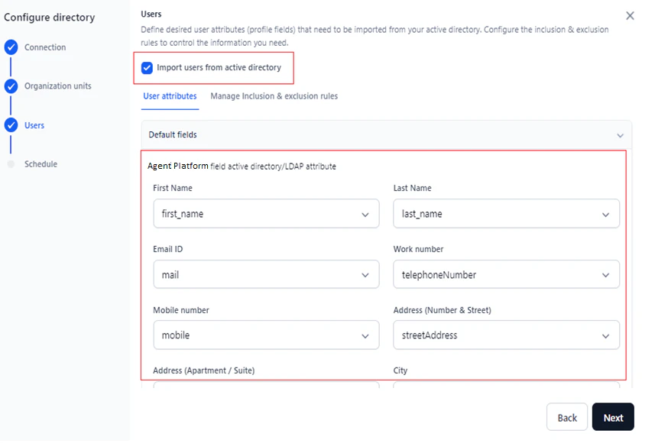
Task: Select the Schedule step indicator circle
Action: click(11, 163)
